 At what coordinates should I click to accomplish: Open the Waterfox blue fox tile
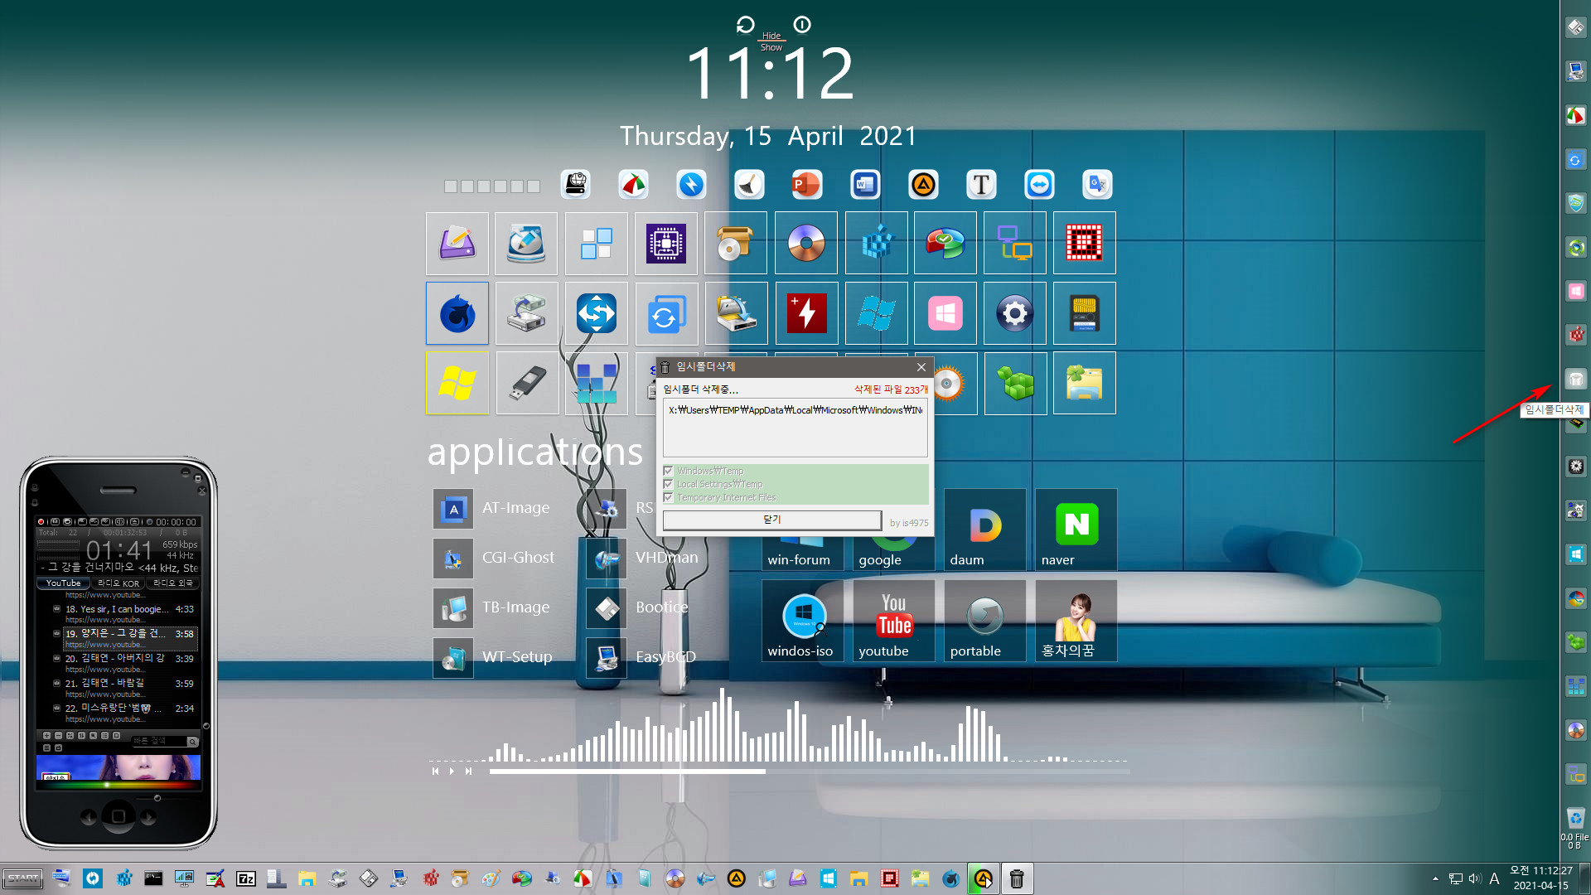coord(457,313)
